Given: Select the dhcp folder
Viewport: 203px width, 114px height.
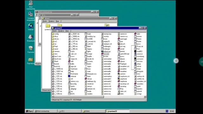Looking at the screenshot, I should [x=55, y=36].
